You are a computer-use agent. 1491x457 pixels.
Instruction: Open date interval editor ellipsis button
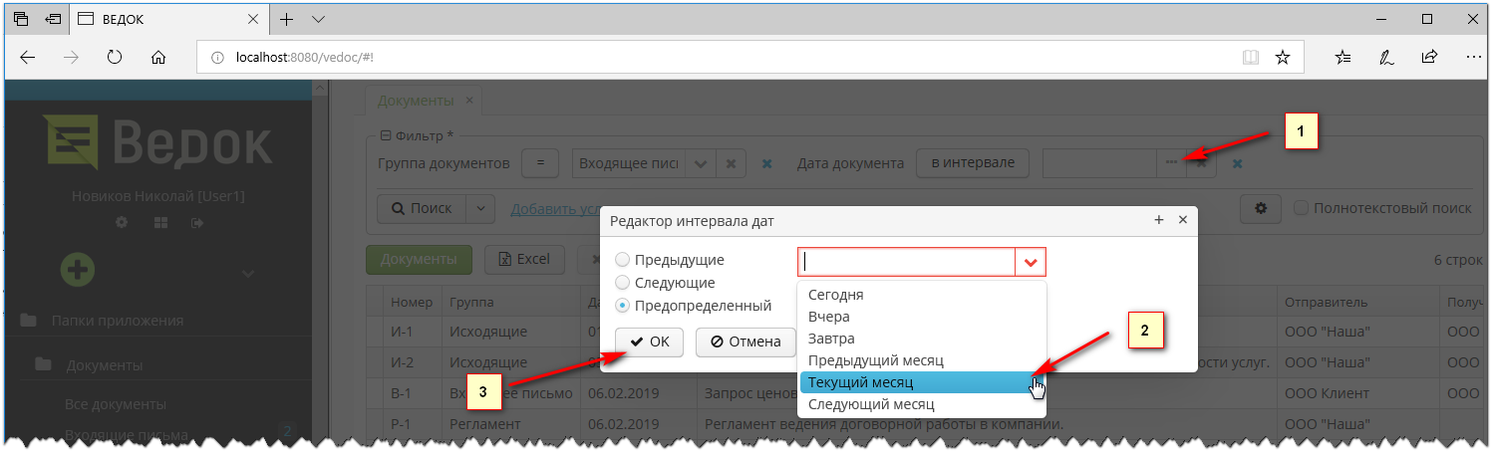coord(1171,163)
